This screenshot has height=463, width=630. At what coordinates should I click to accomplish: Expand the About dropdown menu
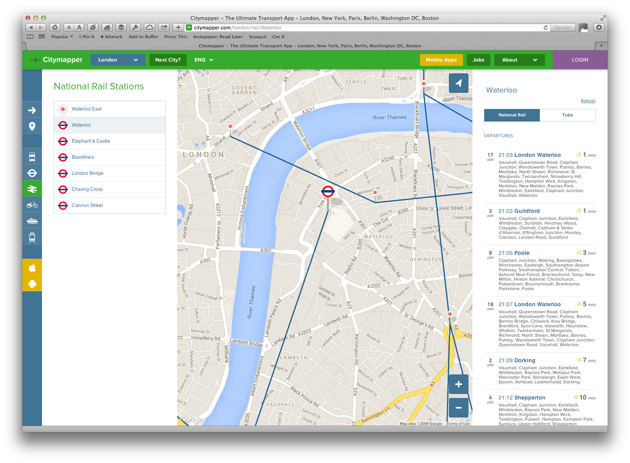519,60
